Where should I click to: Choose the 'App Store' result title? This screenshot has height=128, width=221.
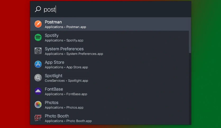(54, 62)
